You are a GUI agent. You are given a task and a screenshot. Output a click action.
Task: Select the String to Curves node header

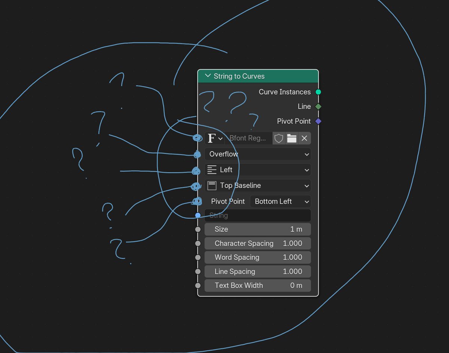(258, 76)
